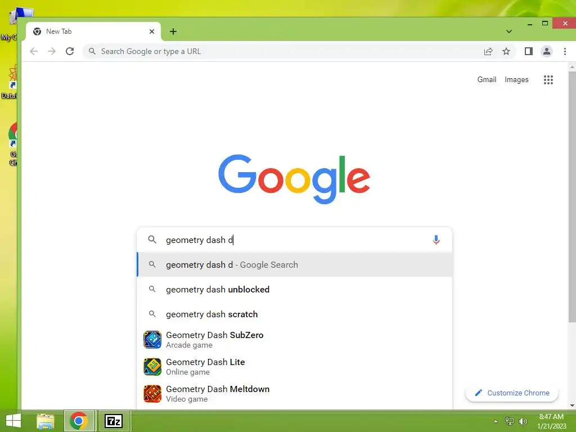Open Google Images link

(x=516, y=80)
